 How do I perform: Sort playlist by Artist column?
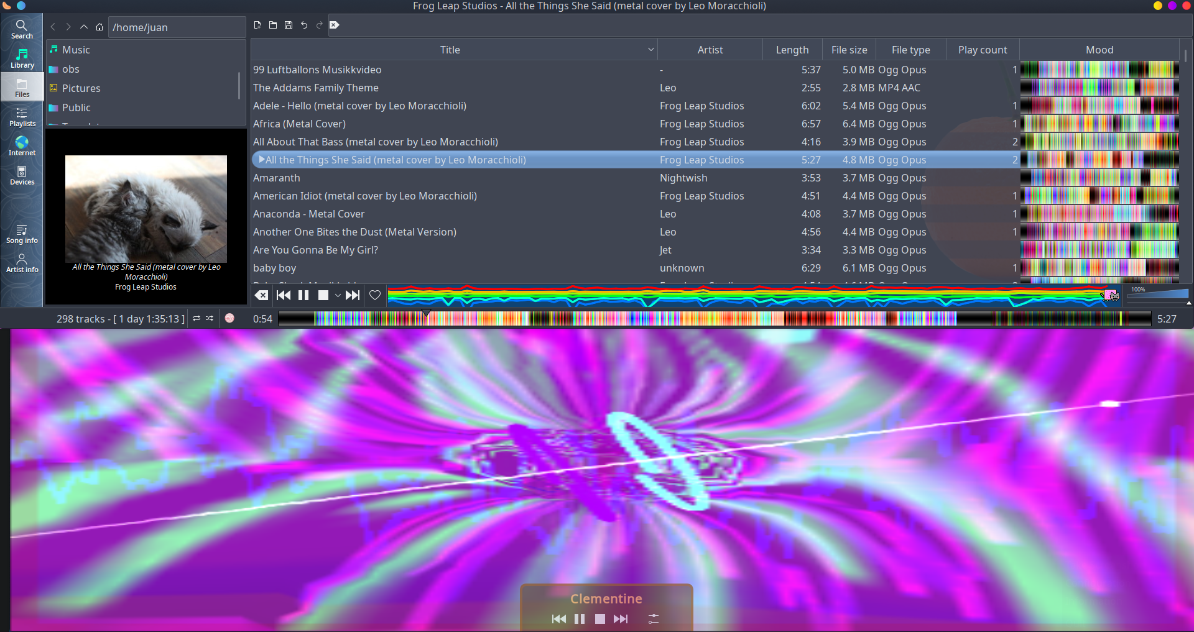710,50
